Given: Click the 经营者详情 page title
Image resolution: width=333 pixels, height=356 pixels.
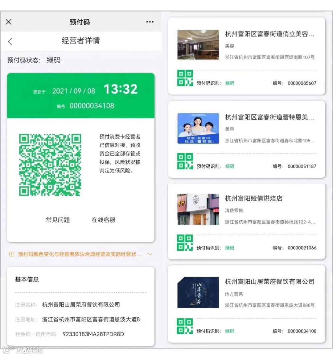Looking at the screenshot, I should [81, 40].
